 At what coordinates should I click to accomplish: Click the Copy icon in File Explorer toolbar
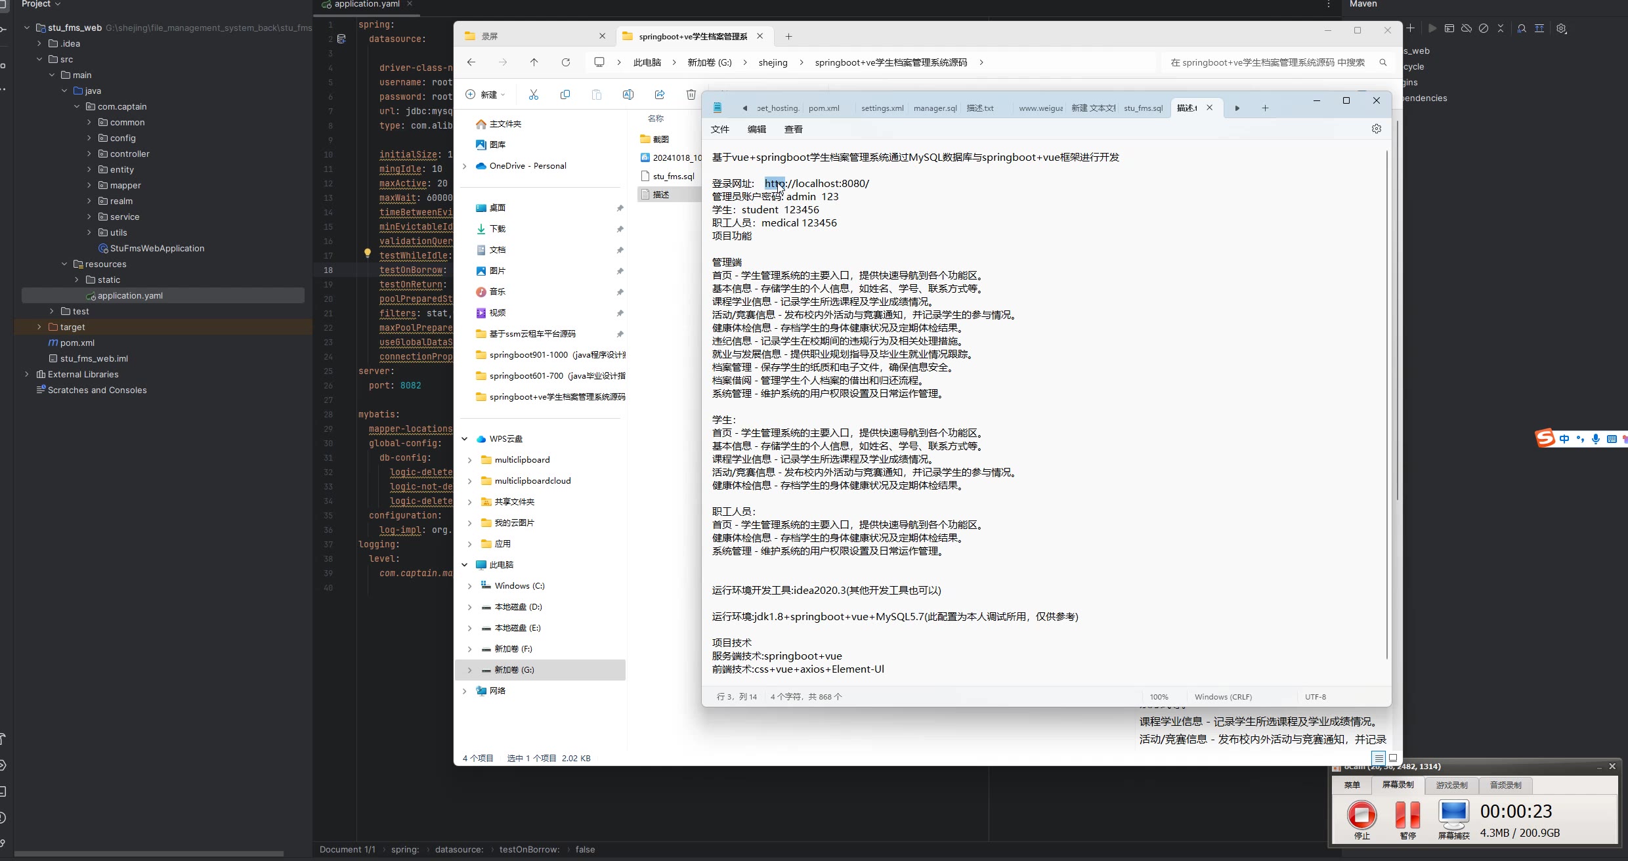(565, 94)
